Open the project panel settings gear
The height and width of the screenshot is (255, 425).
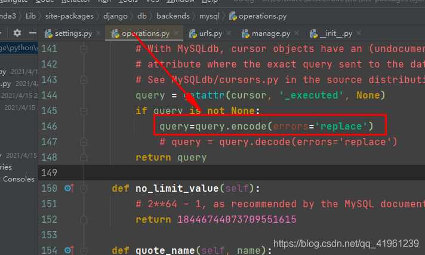coord(17,33)
